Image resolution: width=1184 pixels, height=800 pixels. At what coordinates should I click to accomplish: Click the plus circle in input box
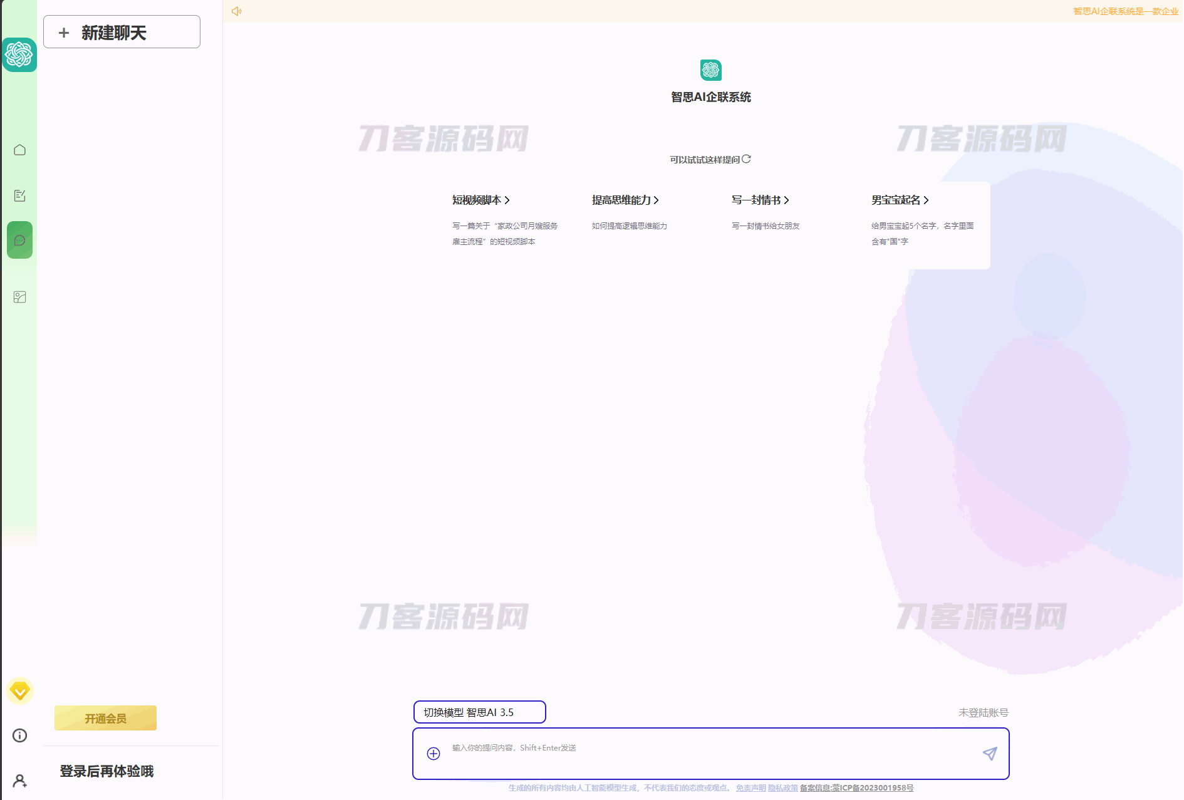click(434, 754)
